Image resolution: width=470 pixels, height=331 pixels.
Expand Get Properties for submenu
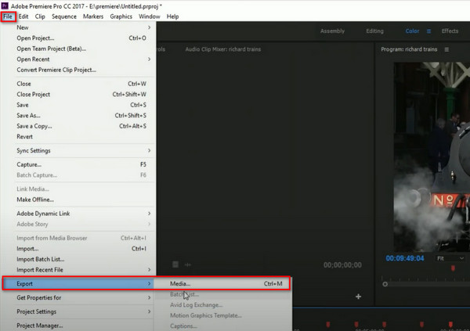(x=78, y=298)
